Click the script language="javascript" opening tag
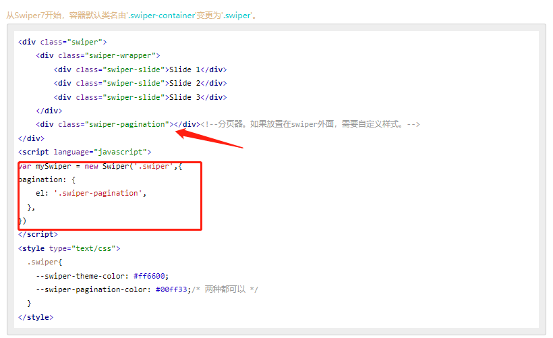 (85, 152)
